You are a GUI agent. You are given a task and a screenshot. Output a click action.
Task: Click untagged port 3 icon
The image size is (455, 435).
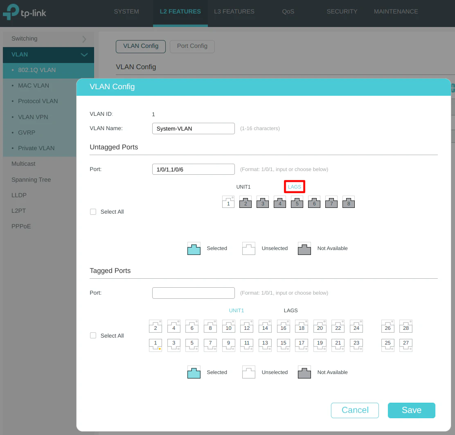[263, 202]
